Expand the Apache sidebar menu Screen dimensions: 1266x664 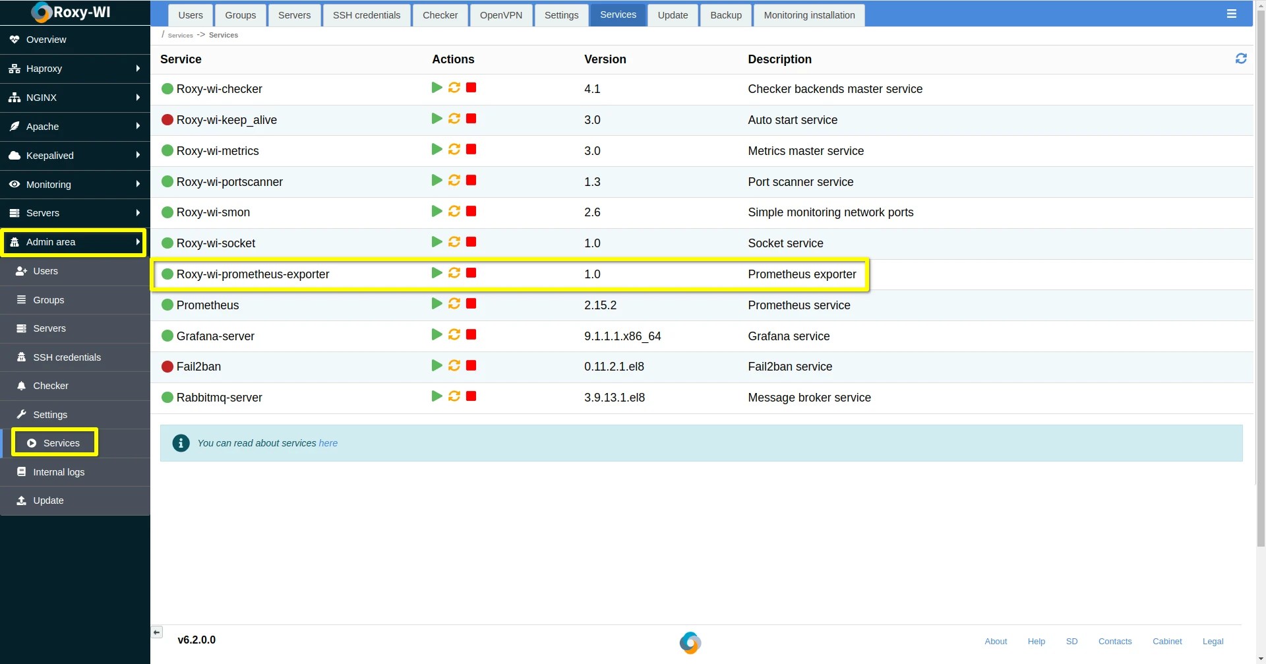(x=75, y=127)
